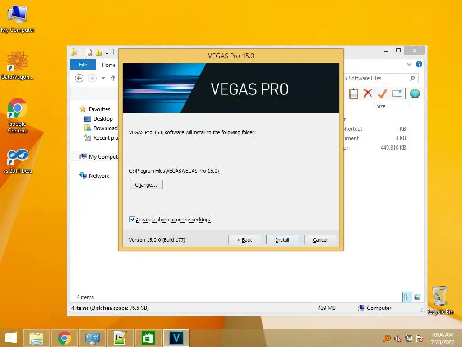Click the network tray icon
The width and height of the screenshot is (462, 347).
409,338
